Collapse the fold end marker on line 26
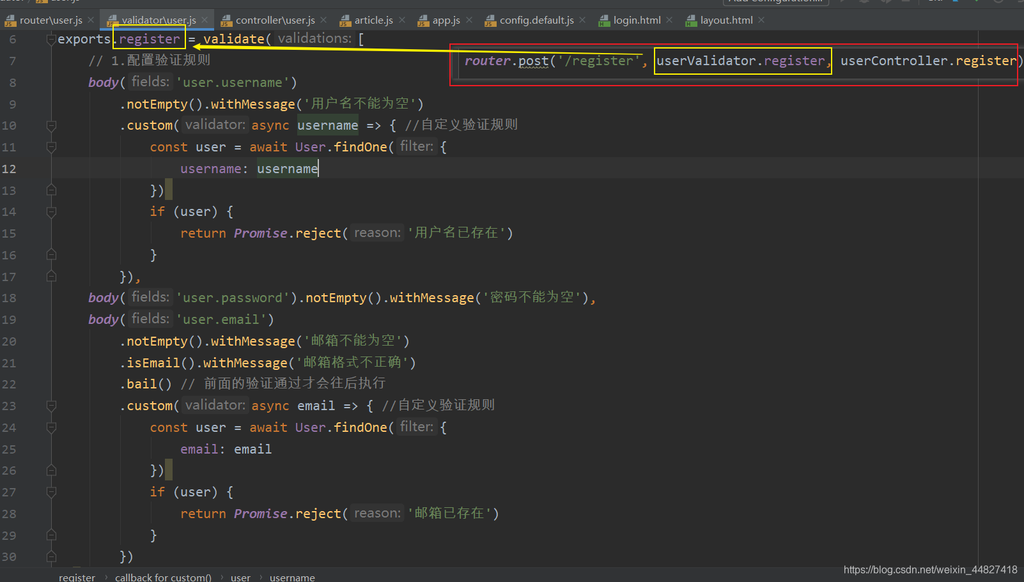Image resolution: width=1024 pixels, height=582 pixels. coord(52,471)
